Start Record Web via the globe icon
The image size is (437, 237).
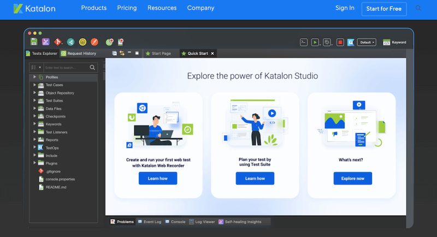(110, 42)
